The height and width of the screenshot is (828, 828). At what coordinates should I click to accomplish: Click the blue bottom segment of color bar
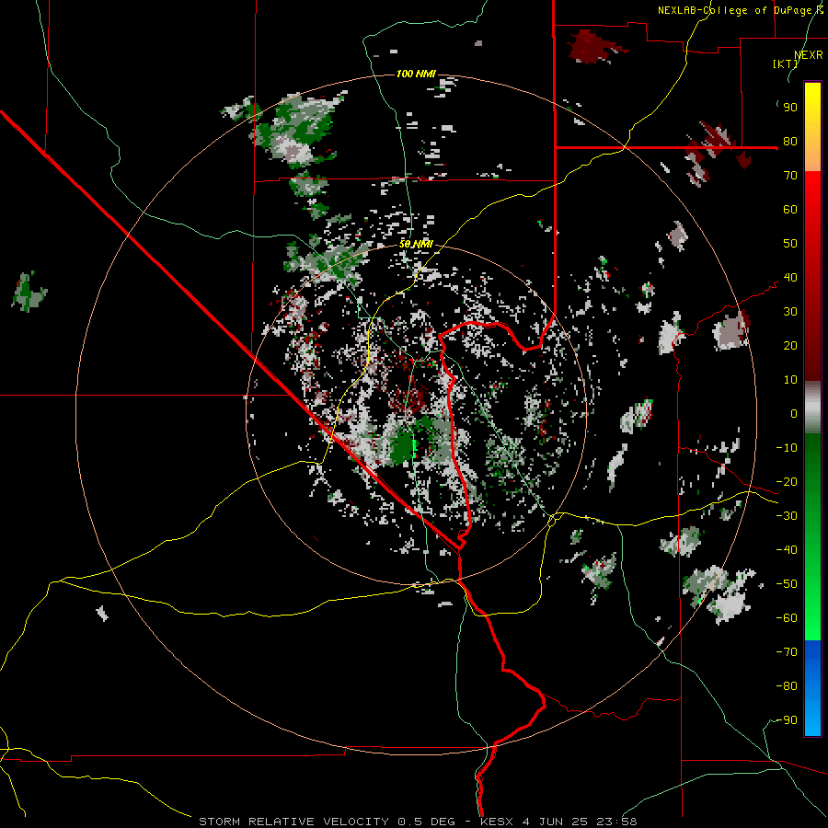(x=812, y=687)
